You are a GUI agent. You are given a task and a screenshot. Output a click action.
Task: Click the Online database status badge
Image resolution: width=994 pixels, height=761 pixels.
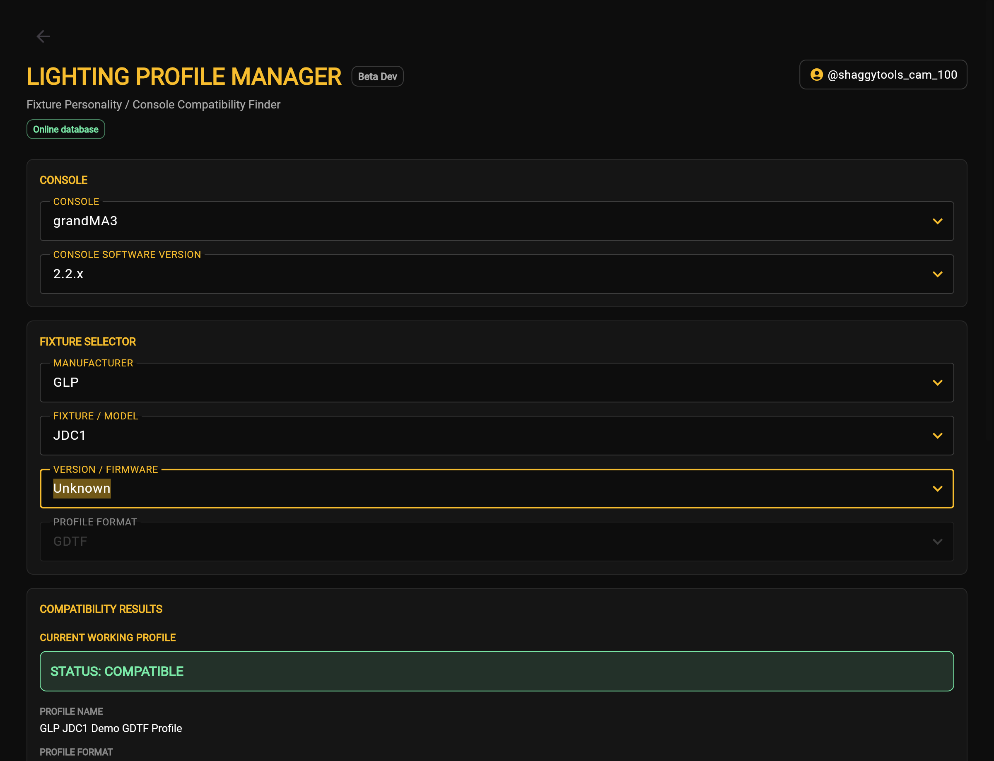pos(66,130)
